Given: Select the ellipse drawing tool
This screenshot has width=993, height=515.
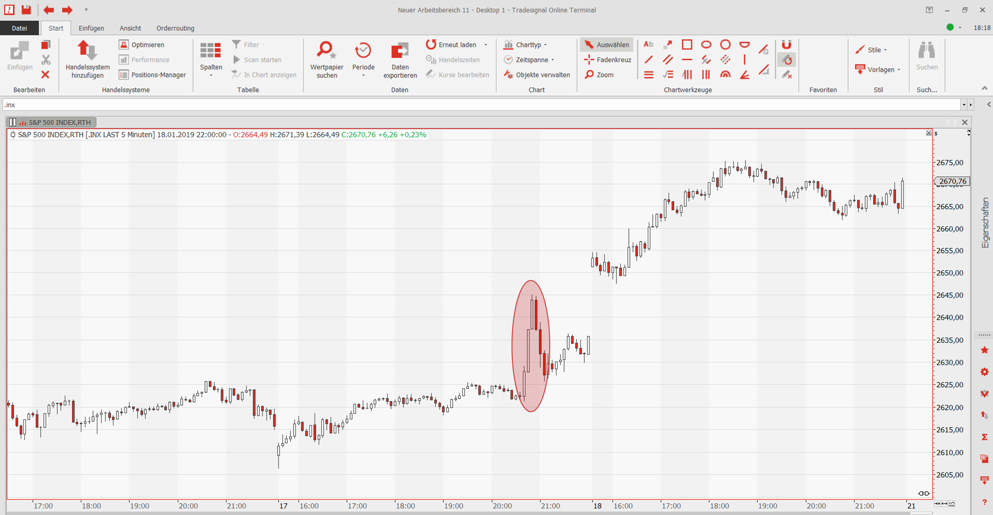Looking at the screenshot, I should point(706,45).
